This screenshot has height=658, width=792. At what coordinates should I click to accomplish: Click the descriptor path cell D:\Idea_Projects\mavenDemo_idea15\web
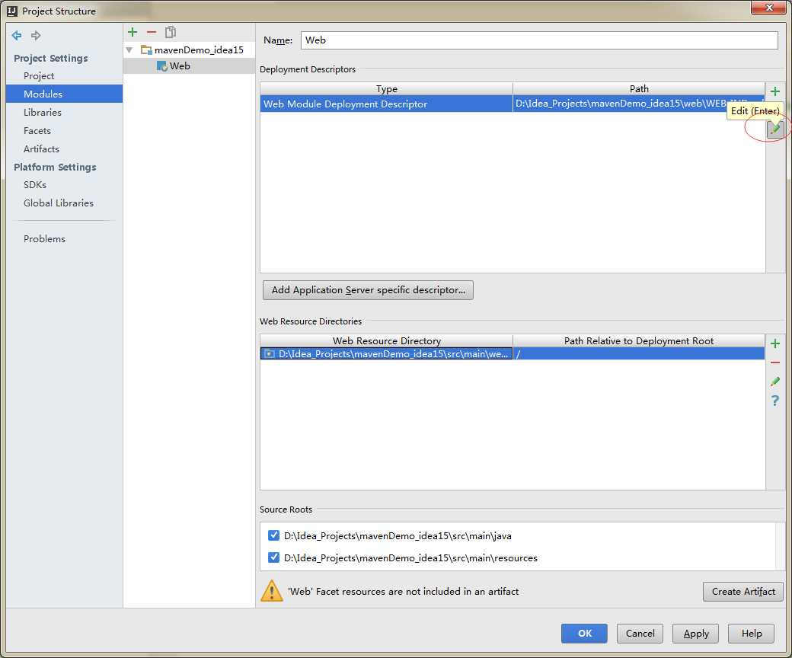click(x=638, y=104)
